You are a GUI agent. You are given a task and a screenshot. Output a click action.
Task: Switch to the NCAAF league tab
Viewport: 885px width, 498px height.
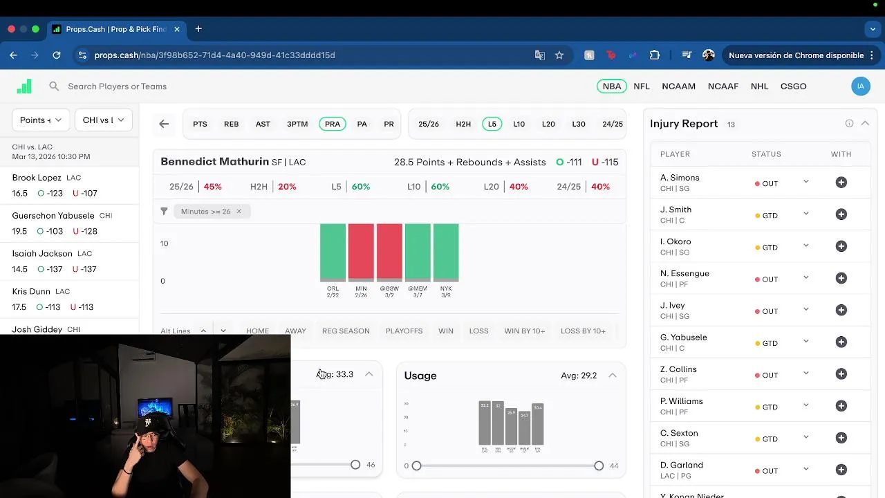click(x=723, y=86)
